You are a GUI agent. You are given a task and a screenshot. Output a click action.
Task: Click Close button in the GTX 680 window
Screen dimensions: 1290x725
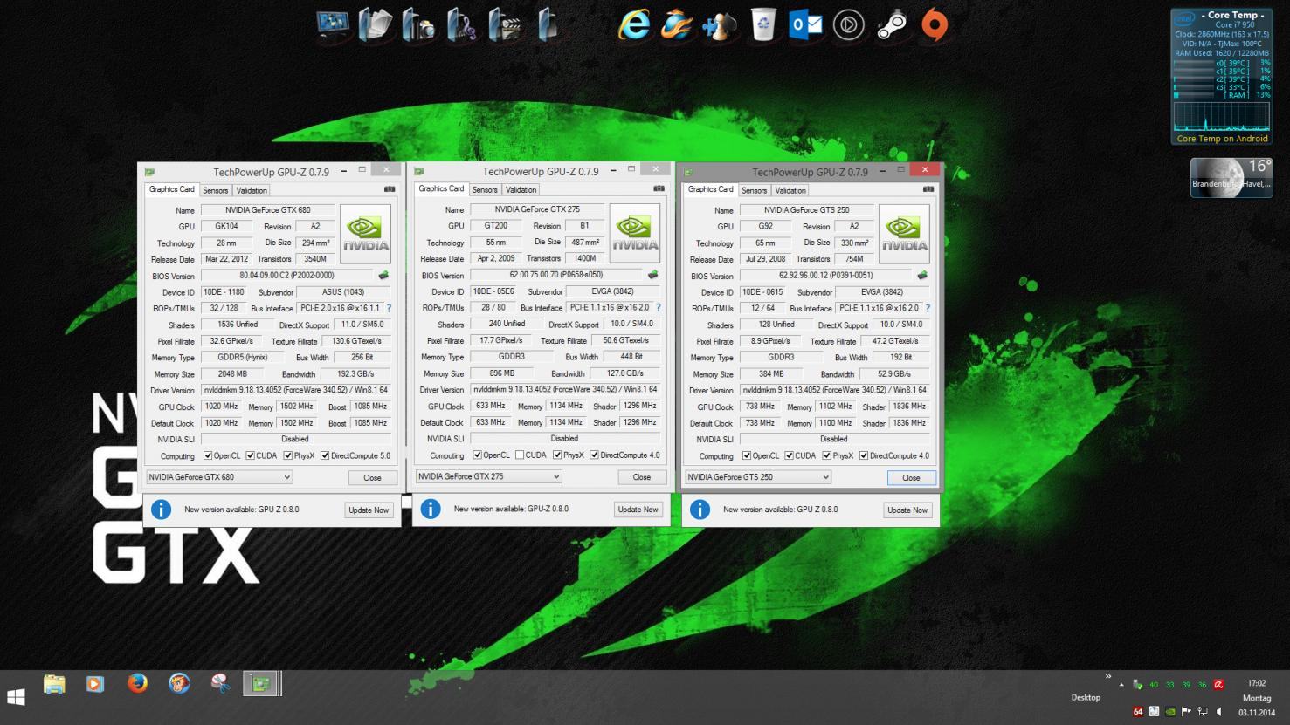coord(372,477)
